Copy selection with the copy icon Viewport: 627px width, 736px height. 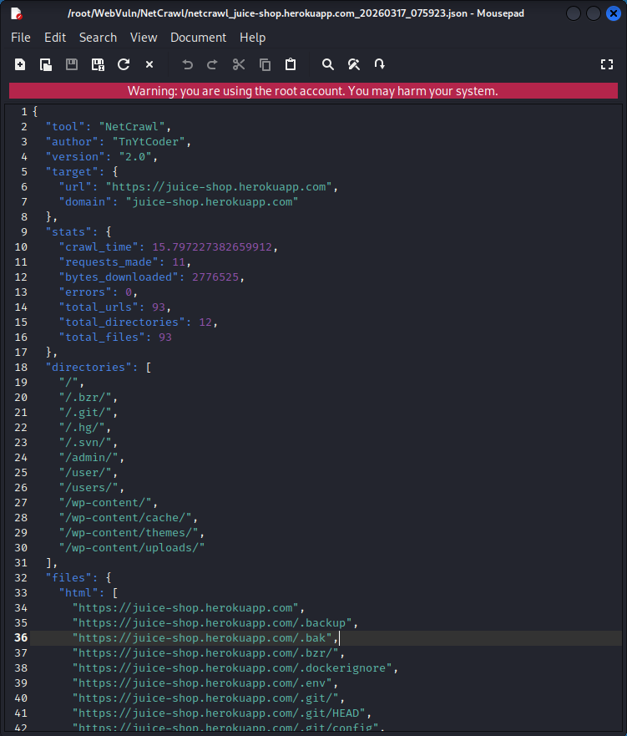(265, 64)
